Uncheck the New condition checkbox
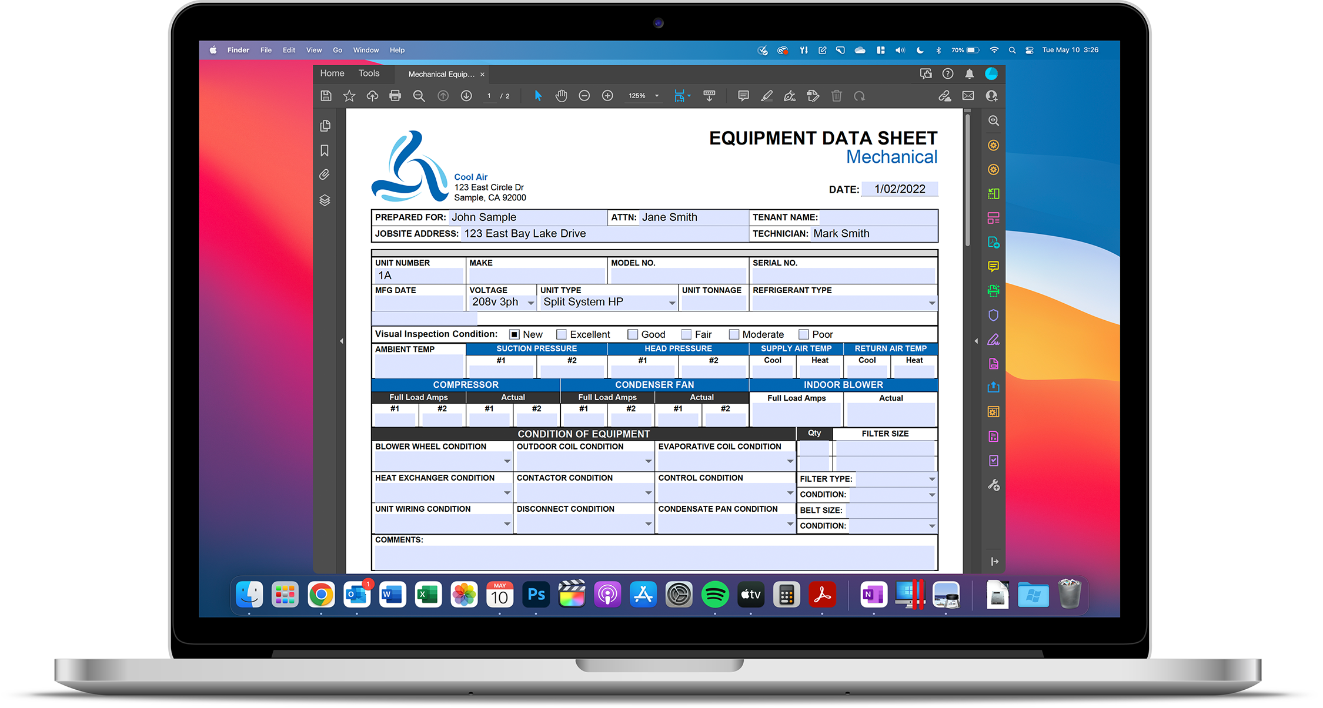 (514, 334)
